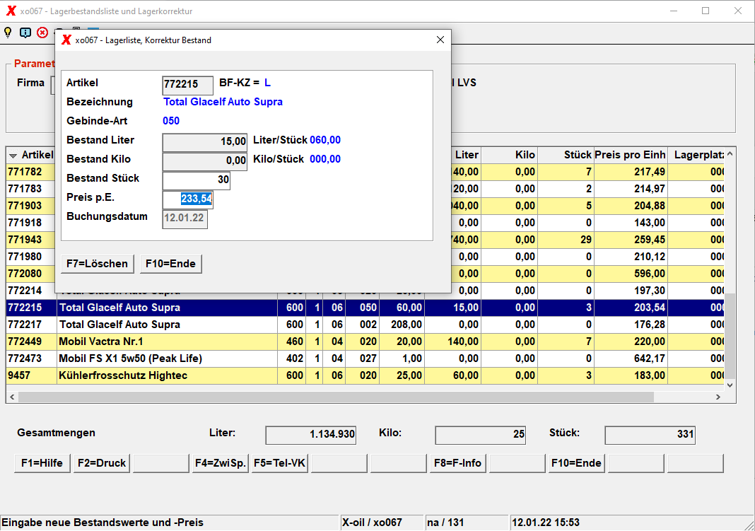Click the red circled X cancel icon
Viewport: 755px width, 531px height.
tap(42, 33)
